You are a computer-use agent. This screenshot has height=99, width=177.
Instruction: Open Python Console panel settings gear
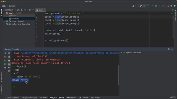tap(168, 49)
